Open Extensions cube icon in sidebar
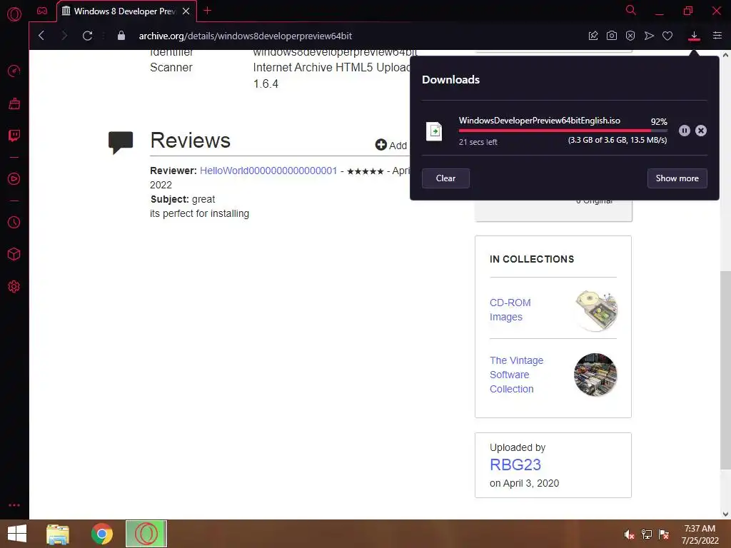731x548 pixels. 14,254
